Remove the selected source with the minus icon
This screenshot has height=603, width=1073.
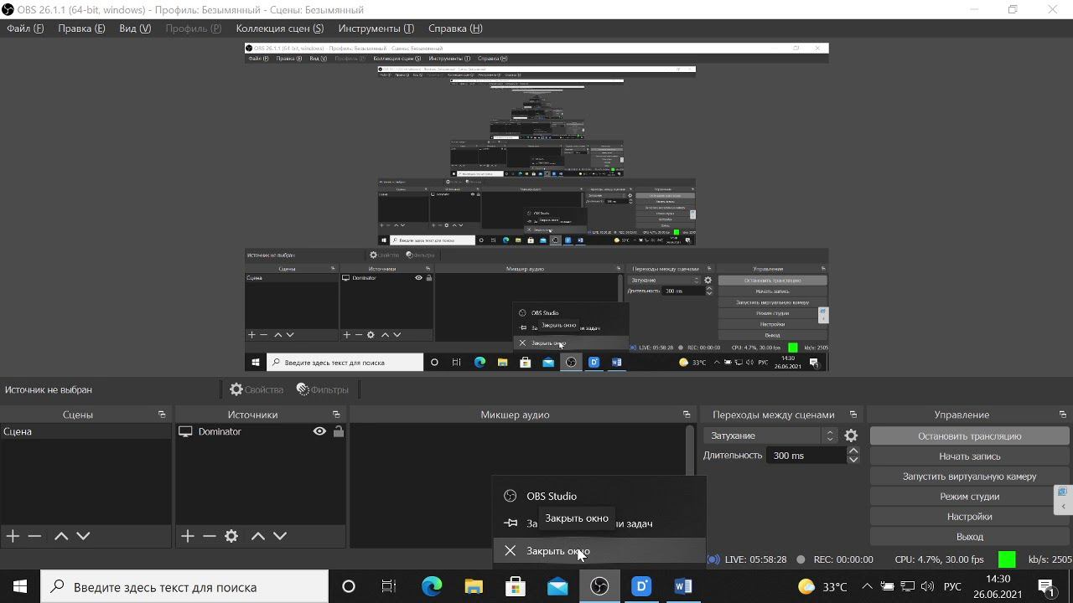tap(209, 536)
